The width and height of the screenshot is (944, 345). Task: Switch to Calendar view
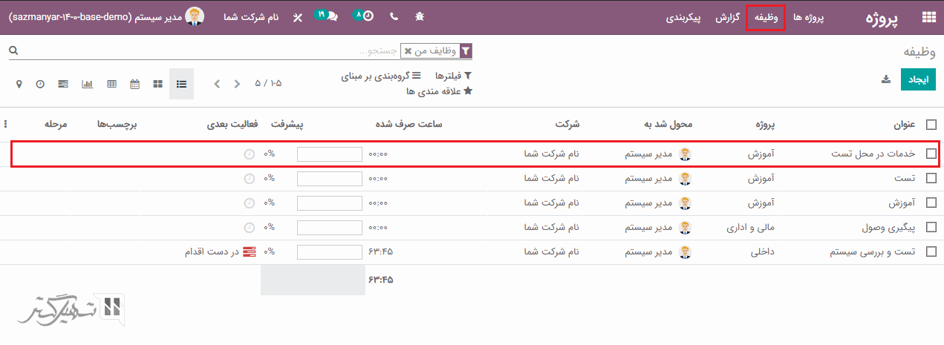134,84
